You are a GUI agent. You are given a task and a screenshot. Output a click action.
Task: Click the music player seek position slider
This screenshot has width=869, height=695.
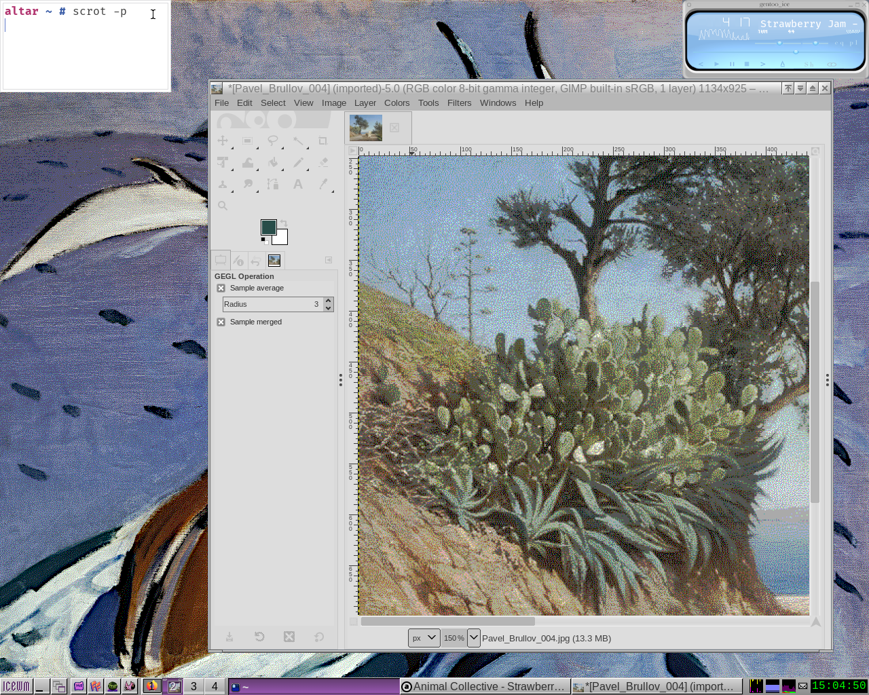click(x=795, y=52)
